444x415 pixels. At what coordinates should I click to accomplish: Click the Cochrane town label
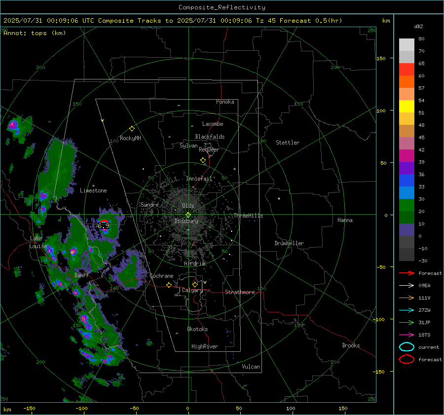pyautogui.click(x=161, y=276)
